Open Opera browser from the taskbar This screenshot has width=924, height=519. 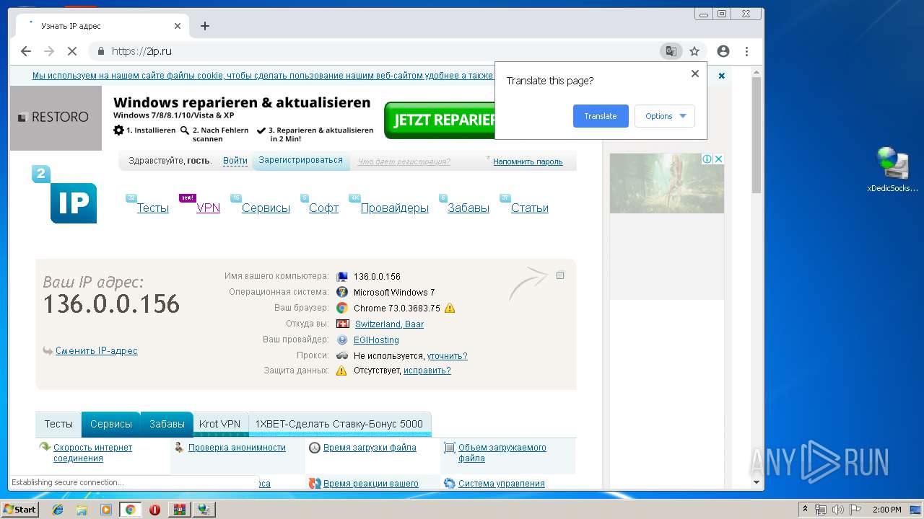tap(154, 510)
